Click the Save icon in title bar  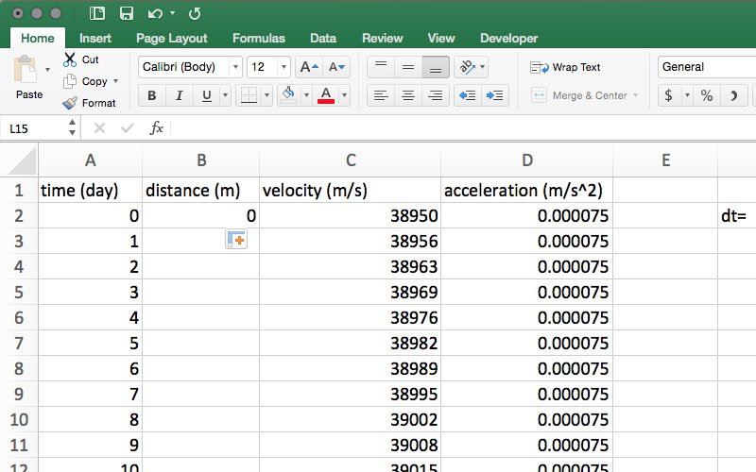click(x=126, y=13)
